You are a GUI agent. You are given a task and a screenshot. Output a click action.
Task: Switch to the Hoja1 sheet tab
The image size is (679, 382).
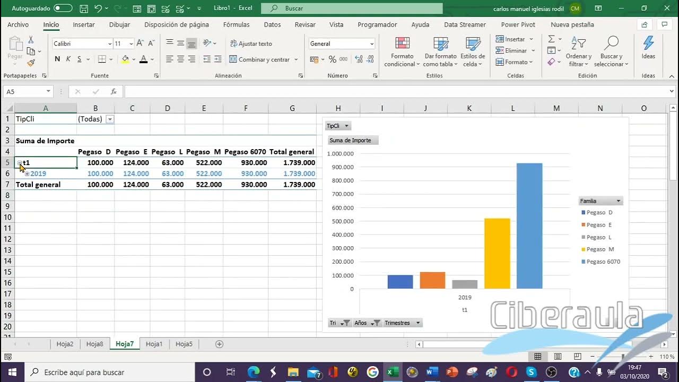(154, 344)
